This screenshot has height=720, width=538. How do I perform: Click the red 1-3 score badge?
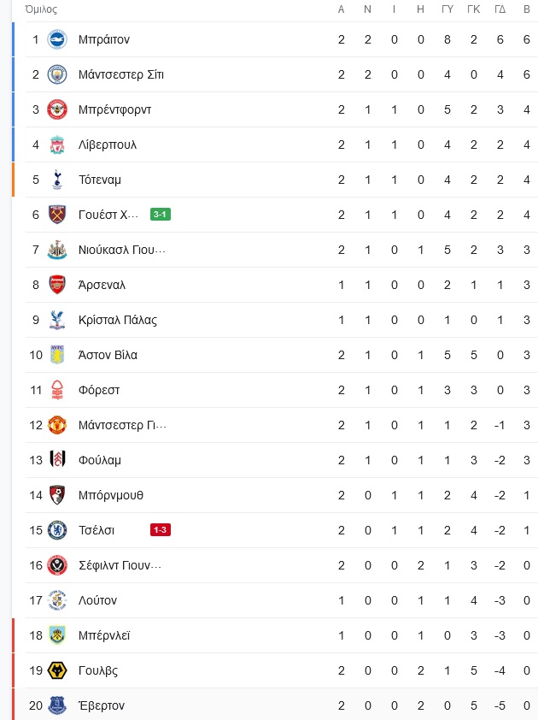tap(161, 530)
